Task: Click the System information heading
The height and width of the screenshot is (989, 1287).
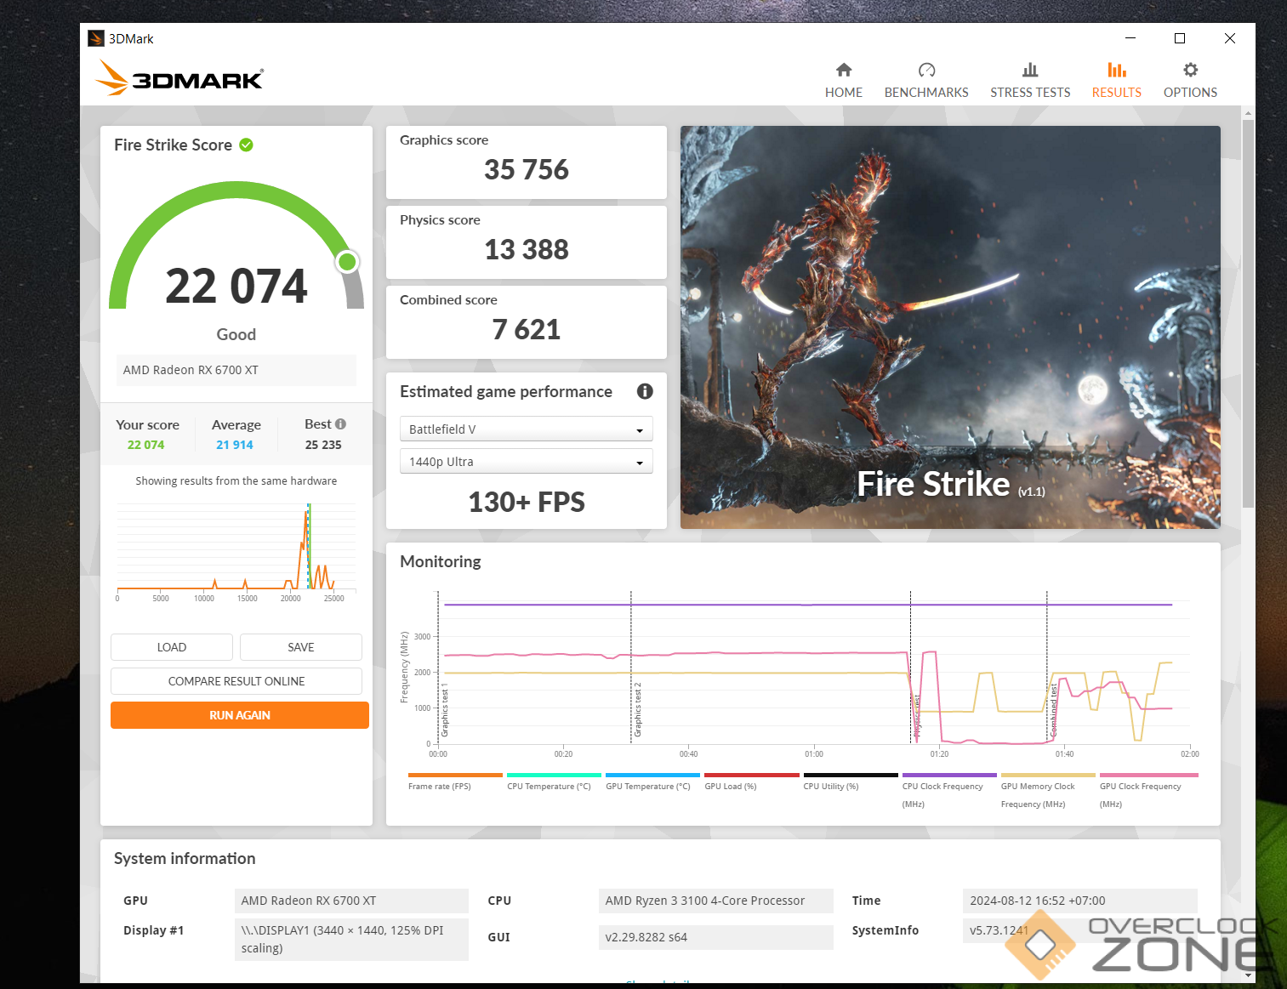Action: click(x=185, y=859)
